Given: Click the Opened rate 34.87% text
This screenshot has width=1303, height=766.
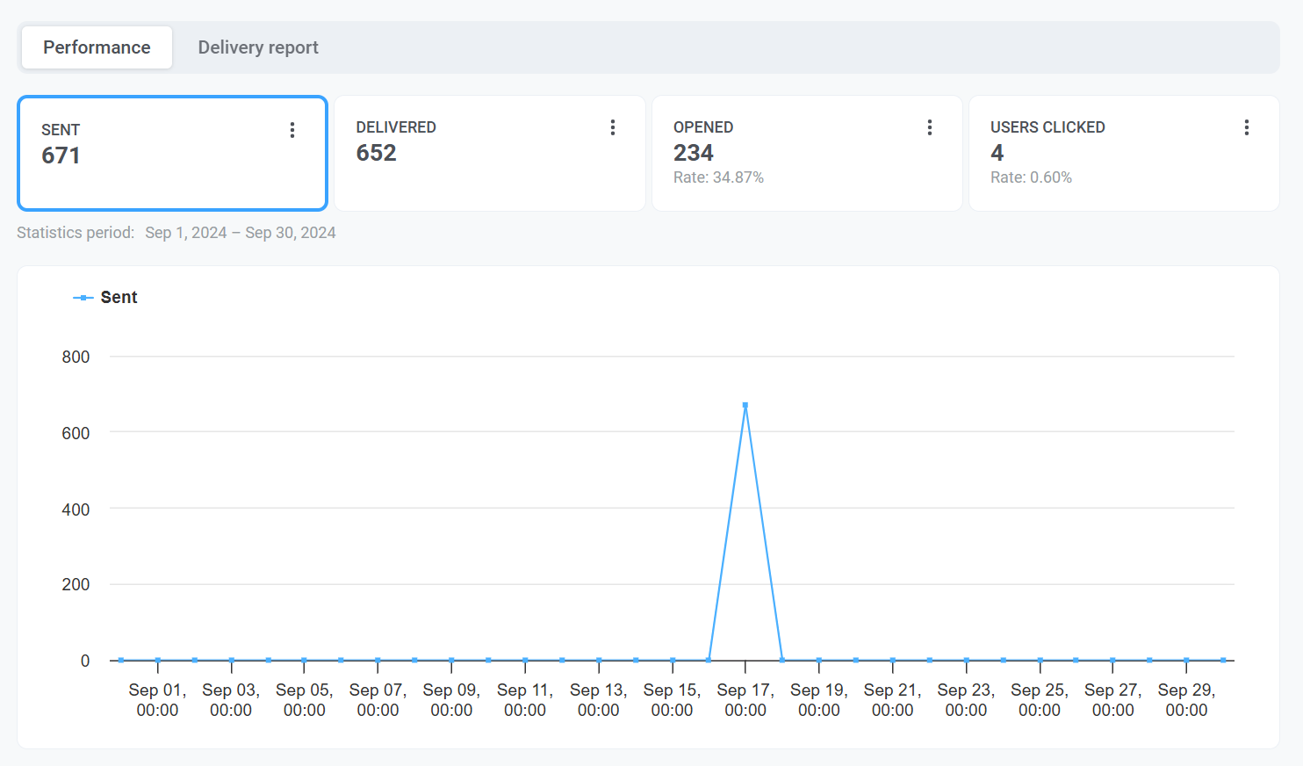Looking at the screenshot, I should pos(718,177).
